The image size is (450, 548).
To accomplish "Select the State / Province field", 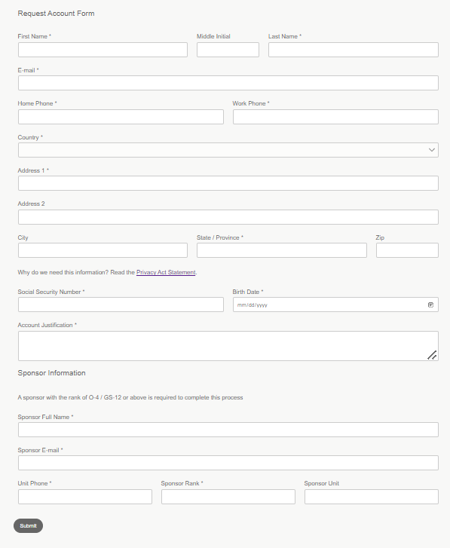I will (x=282, y=250).
